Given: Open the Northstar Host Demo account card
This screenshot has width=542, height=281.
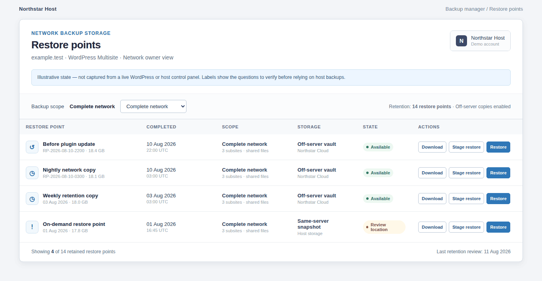Looking at the screenshot, I should tap(480, 41).
